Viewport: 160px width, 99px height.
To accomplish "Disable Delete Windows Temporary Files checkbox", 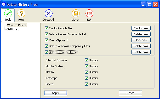I will pyautogui.click(x=47, y=46).
